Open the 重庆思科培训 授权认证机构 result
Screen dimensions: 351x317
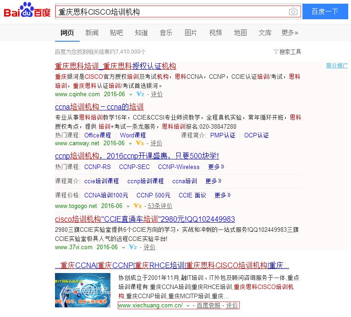tap(115, 66)
